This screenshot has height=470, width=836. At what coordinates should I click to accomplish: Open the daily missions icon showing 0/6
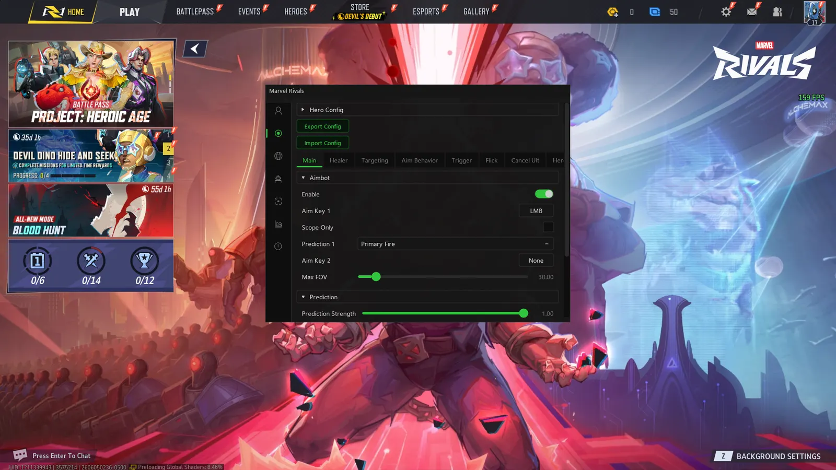38,261
